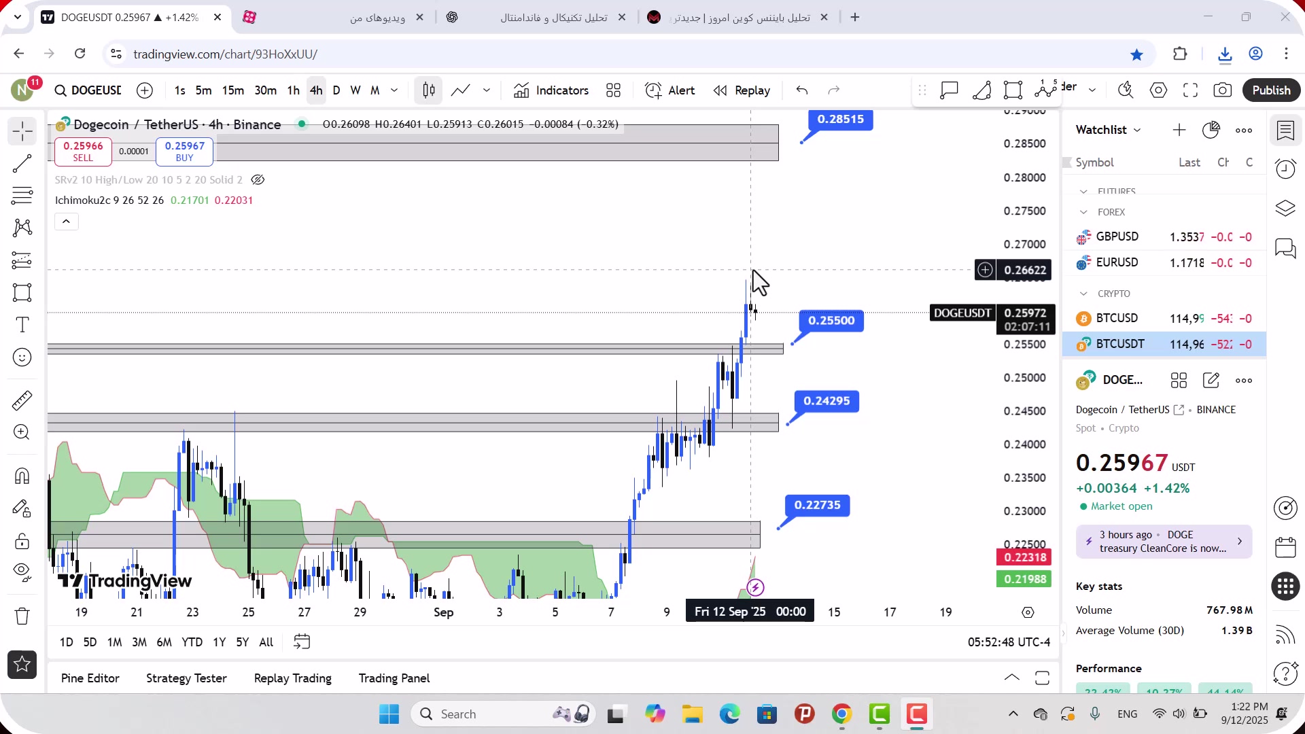Switch to 15m timeframe

pos(233,90)
